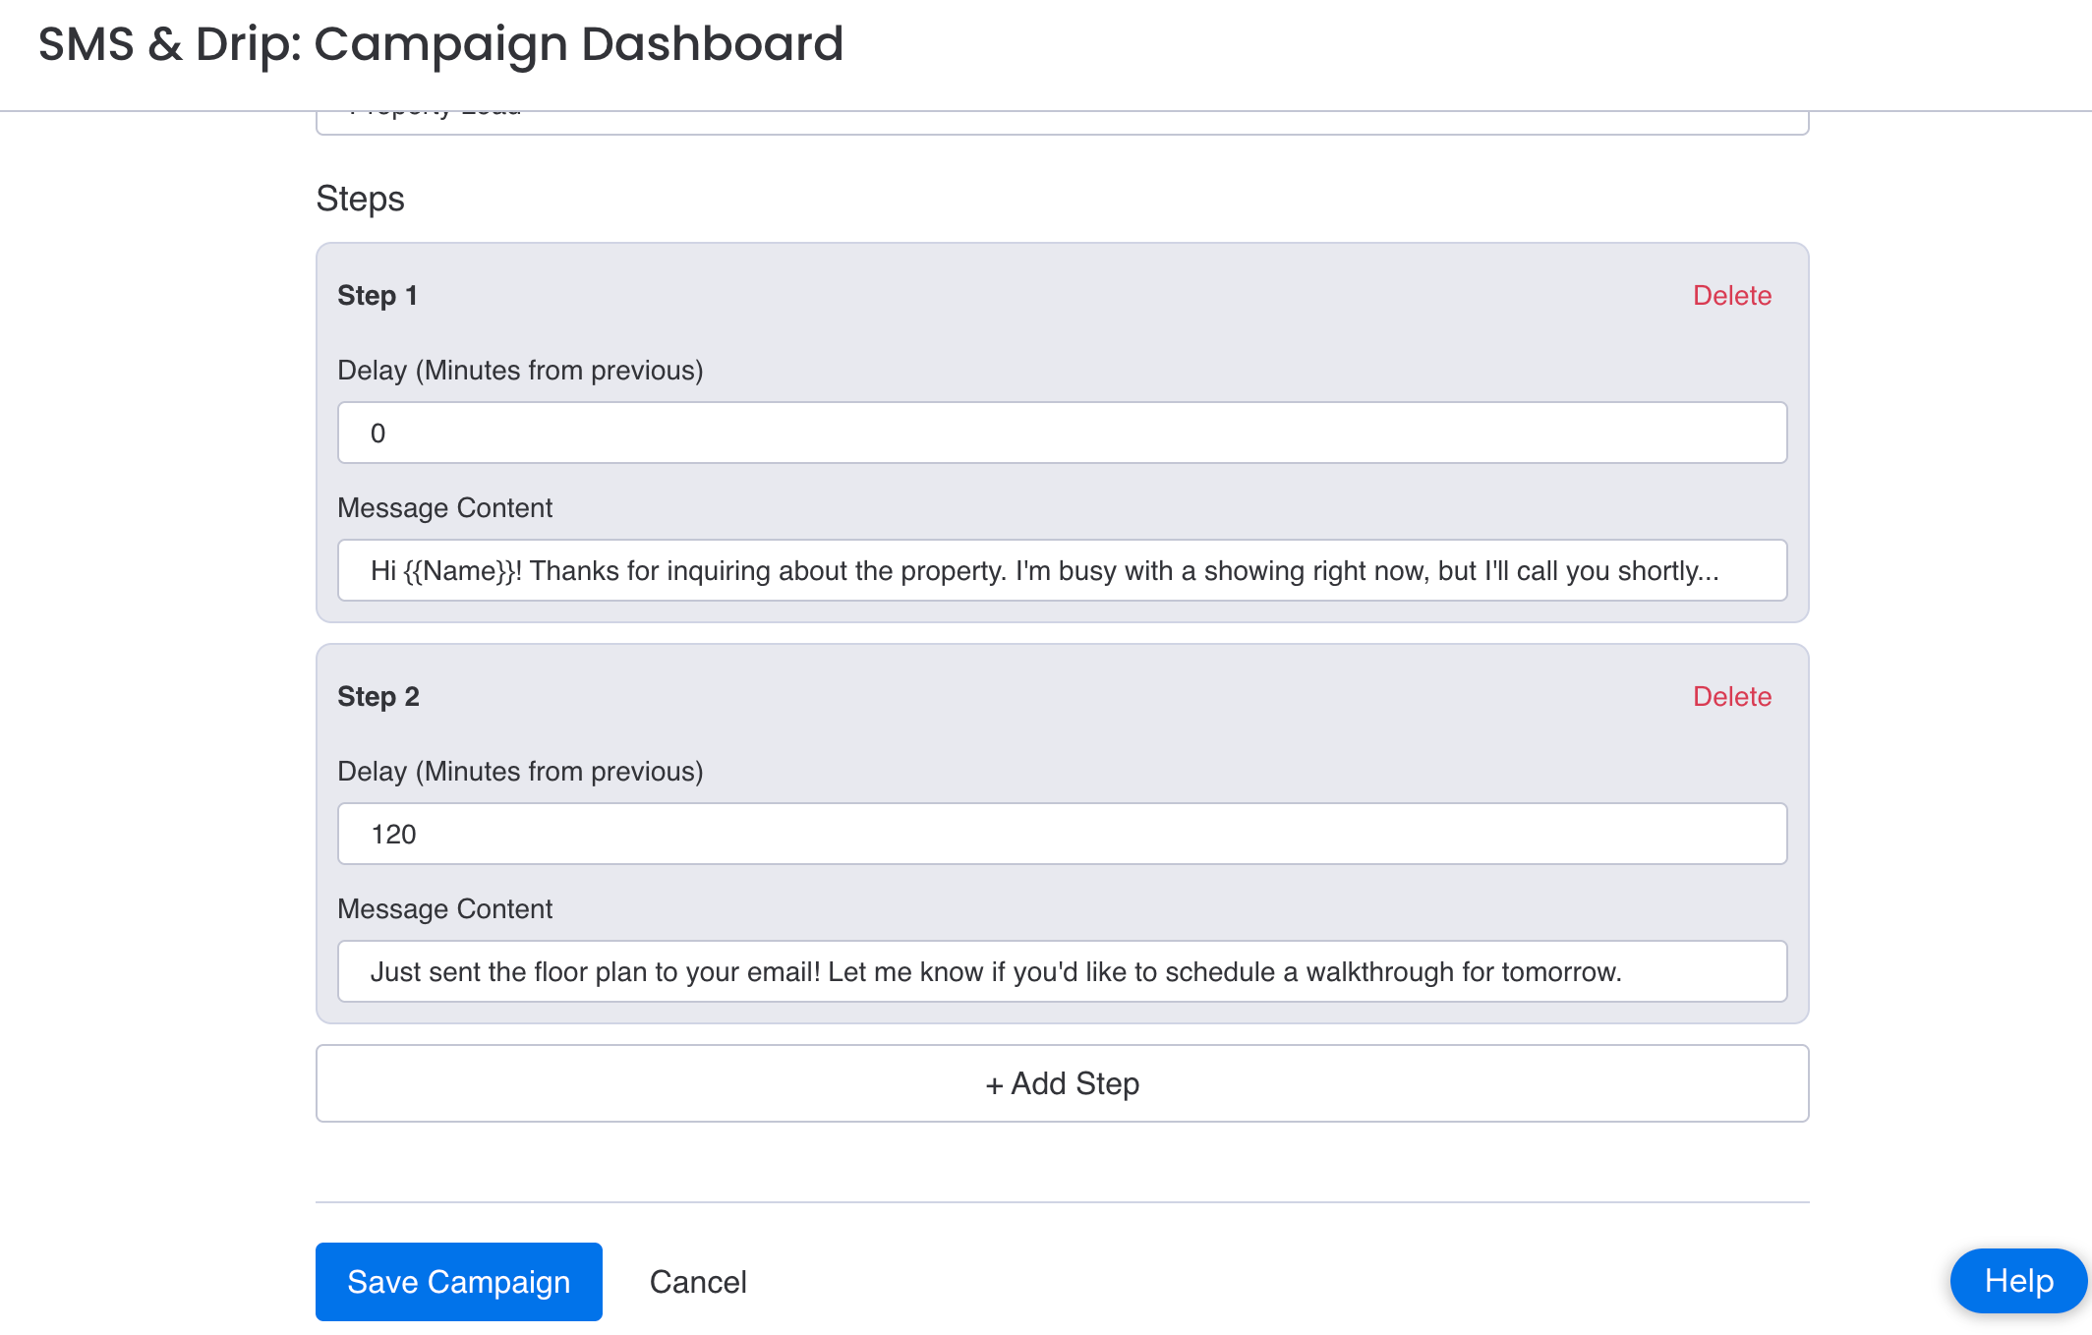
Task: Click the Steps section heading
Action: pos(360,199)
